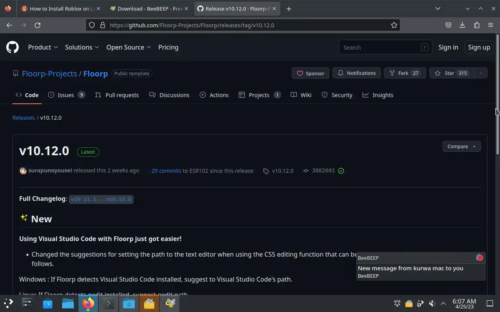The width and height of the screenshot is (500, 312).
Task: Go back to previous page
Action: coord(9,25)
